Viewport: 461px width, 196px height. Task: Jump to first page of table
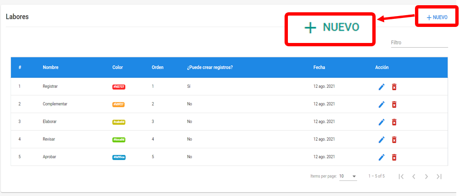point(401,176)
